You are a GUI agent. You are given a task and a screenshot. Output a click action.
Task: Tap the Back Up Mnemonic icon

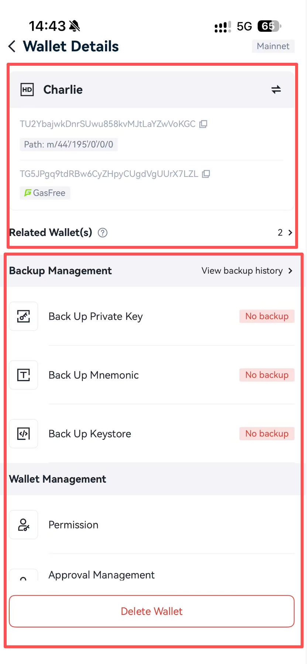coord(24,375)
